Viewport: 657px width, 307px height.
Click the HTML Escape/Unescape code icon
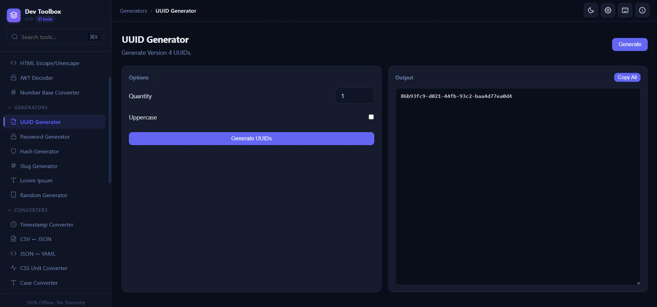(13, 63)
